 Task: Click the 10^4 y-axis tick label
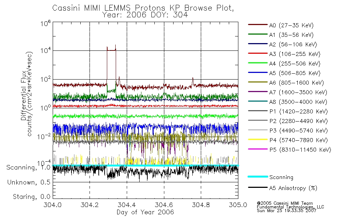(x=46, y=50)
